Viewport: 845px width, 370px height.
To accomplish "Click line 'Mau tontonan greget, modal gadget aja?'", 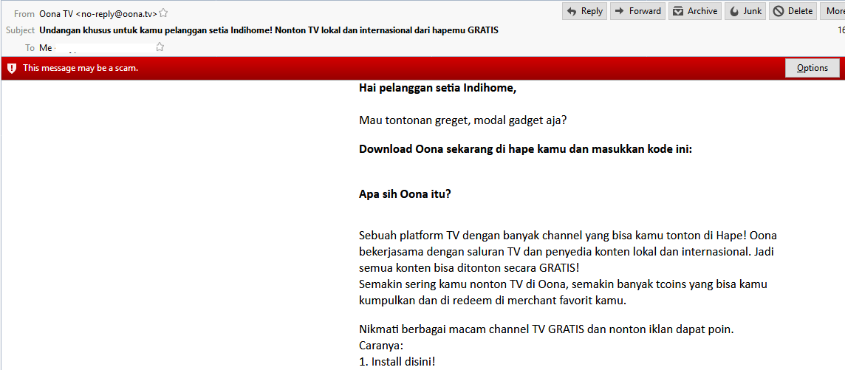I will point(463,120).
